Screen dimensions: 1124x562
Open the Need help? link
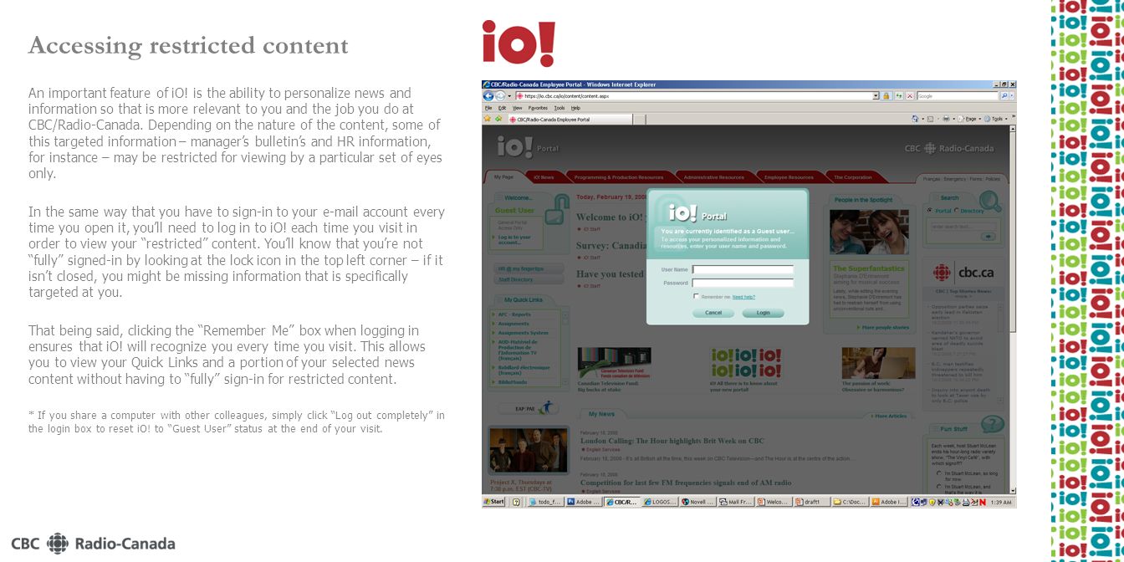tap(743, 297)
